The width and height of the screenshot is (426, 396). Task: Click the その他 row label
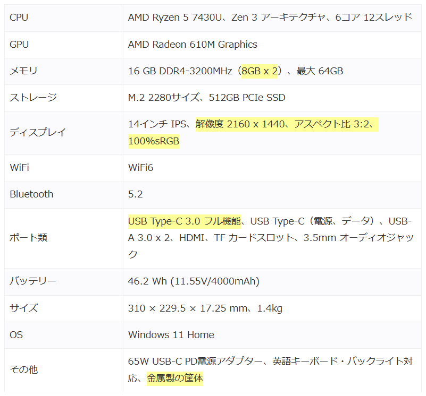[x=22, y=369]
